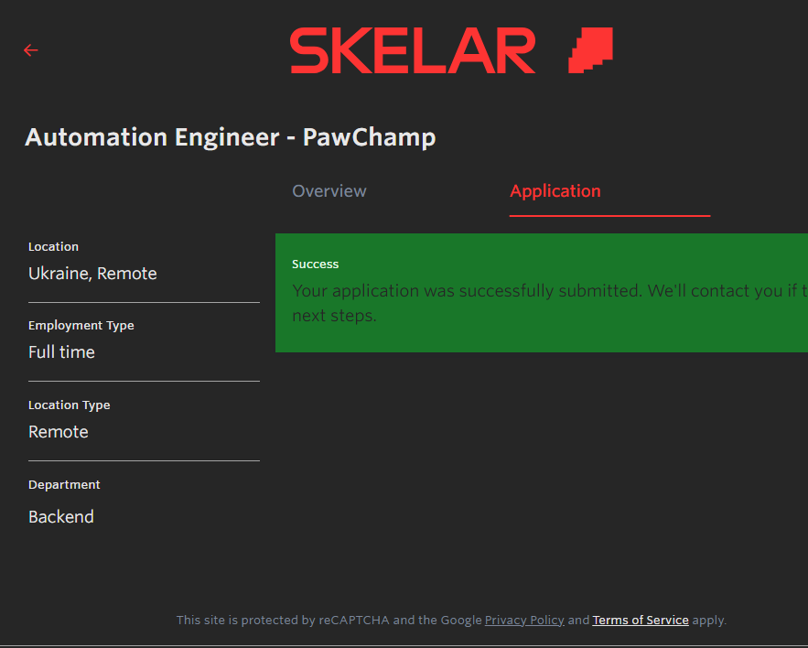
Task: Click the Employment Type label
Action: coord(81,326)
